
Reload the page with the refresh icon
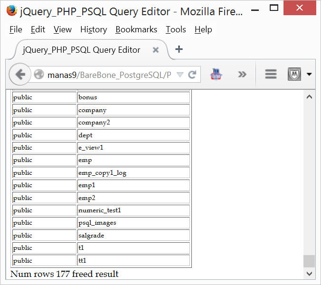(192, 75)
